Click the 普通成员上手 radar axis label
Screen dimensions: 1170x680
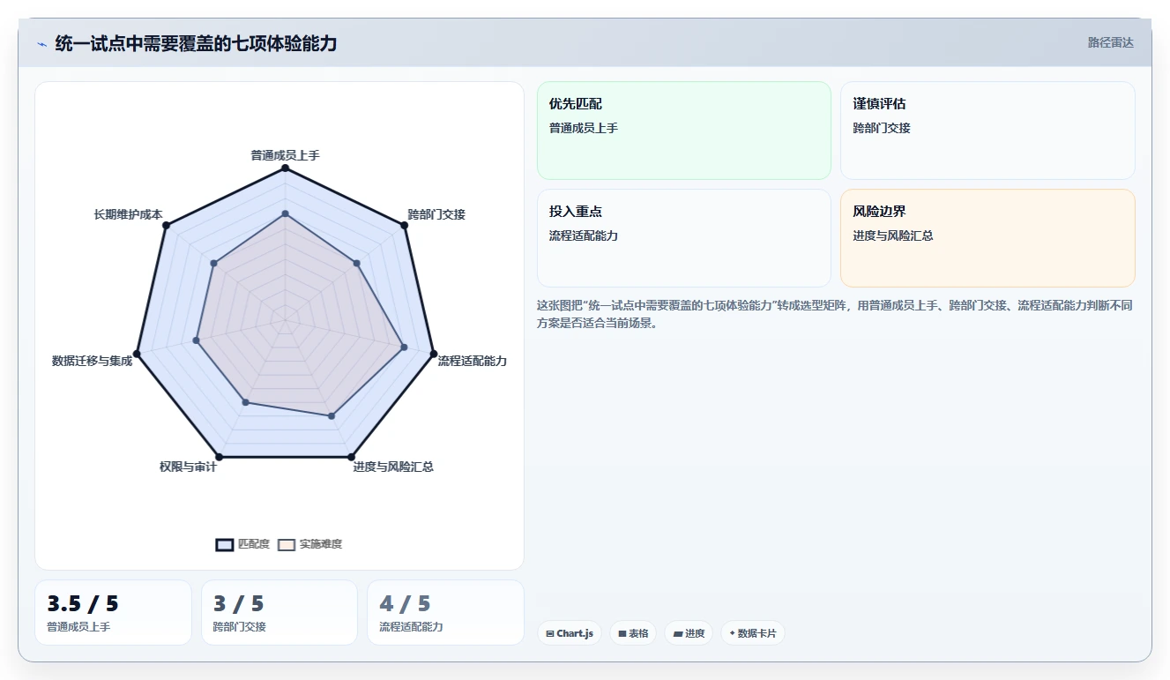[285, 155]
